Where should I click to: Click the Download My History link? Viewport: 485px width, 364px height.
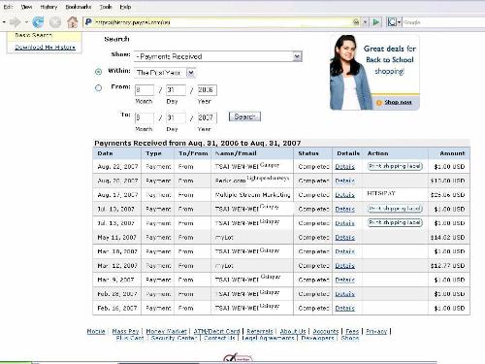[45, 48]
